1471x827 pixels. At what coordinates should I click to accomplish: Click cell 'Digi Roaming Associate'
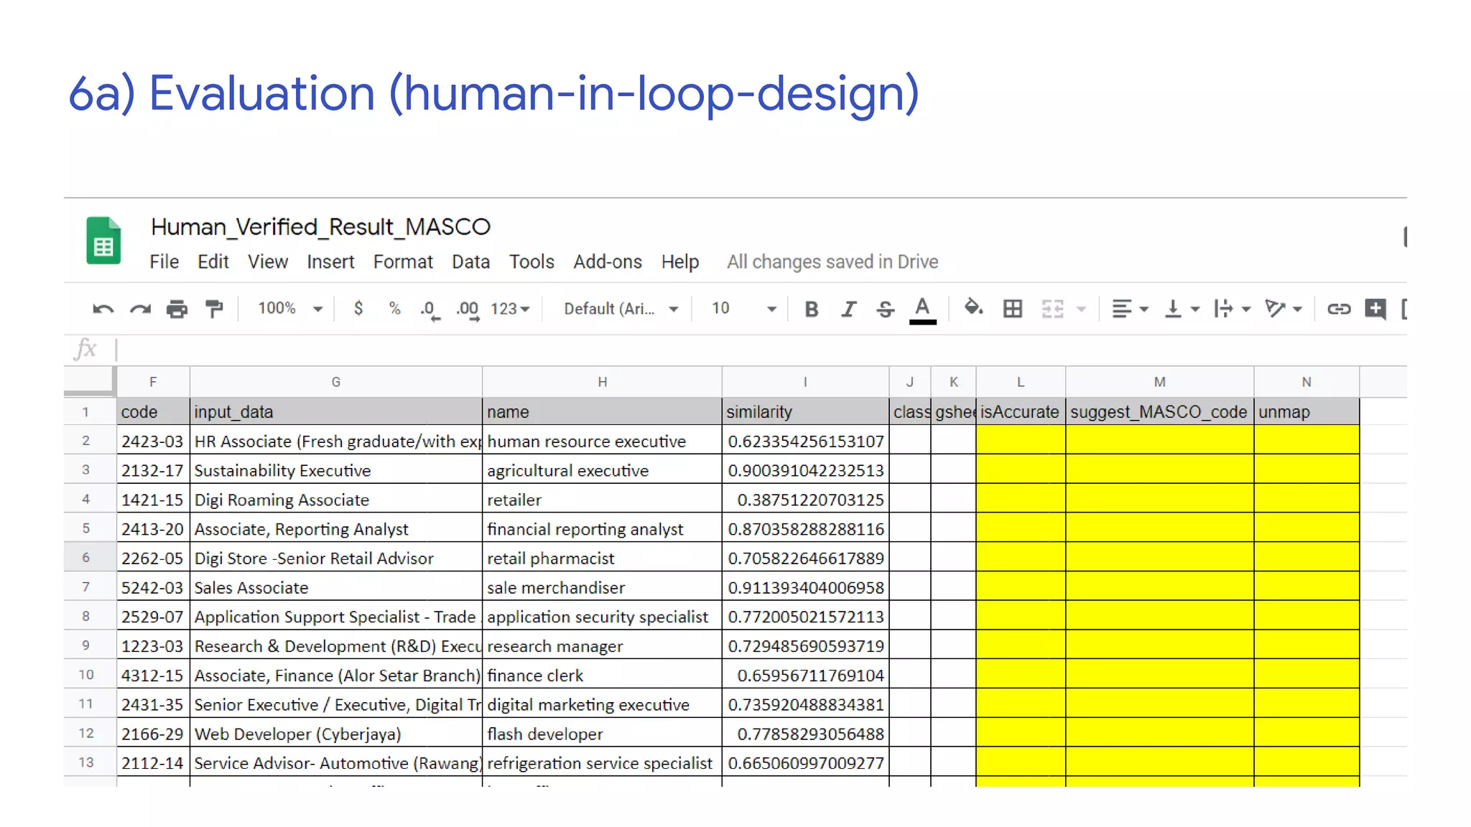[335, 500]
